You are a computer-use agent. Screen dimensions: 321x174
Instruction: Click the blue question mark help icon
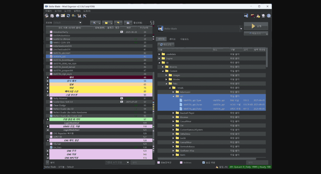tap(269, 16)
